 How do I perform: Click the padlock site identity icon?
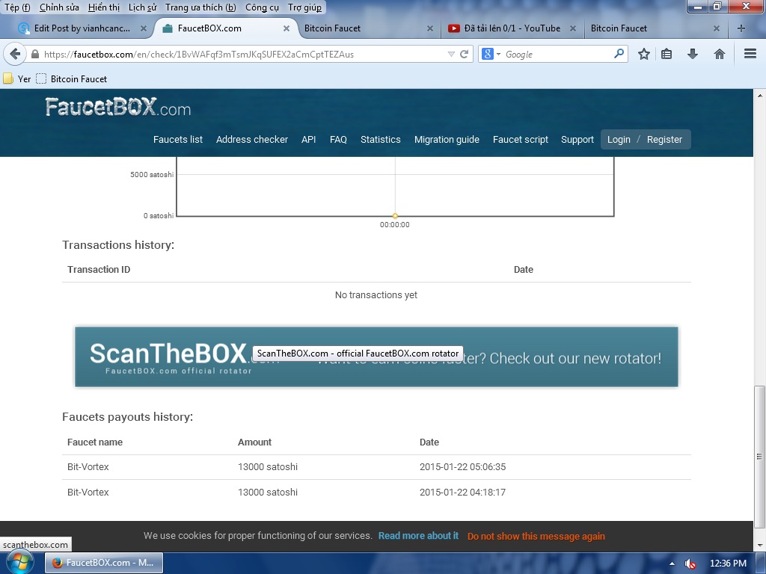pos(35,54)
